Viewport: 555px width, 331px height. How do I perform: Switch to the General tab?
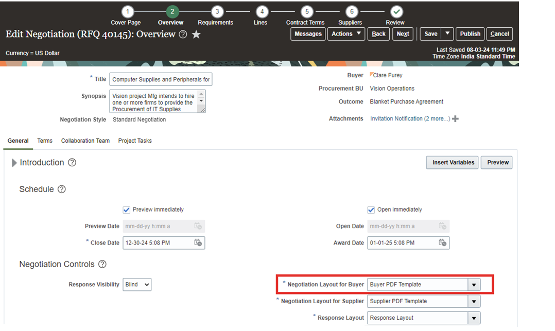pos(18,141)
